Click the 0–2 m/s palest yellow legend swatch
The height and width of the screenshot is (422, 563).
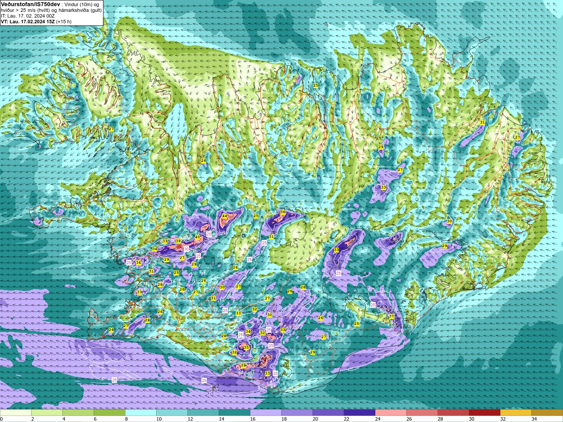coord(16,413)
